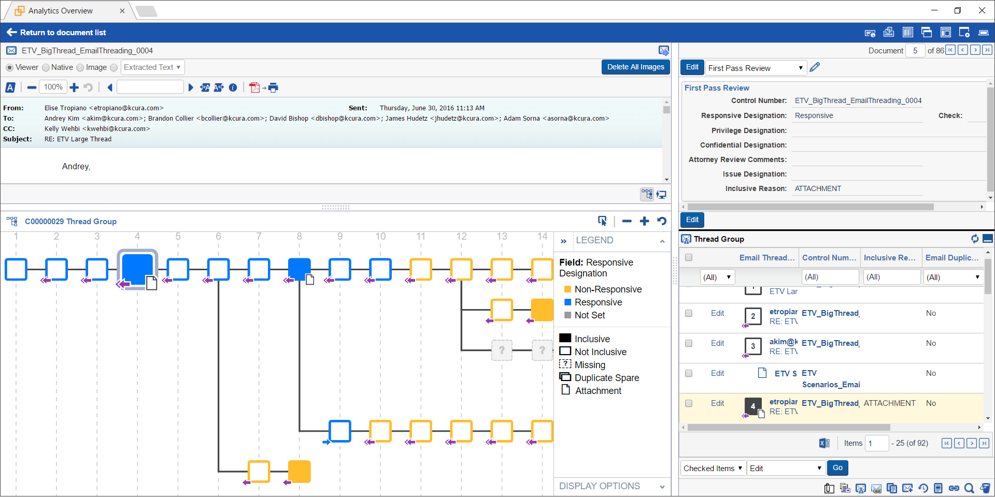Print the document using the print icon
The height and width of the screenshot is (497, 995).
(x=273, y=87)
